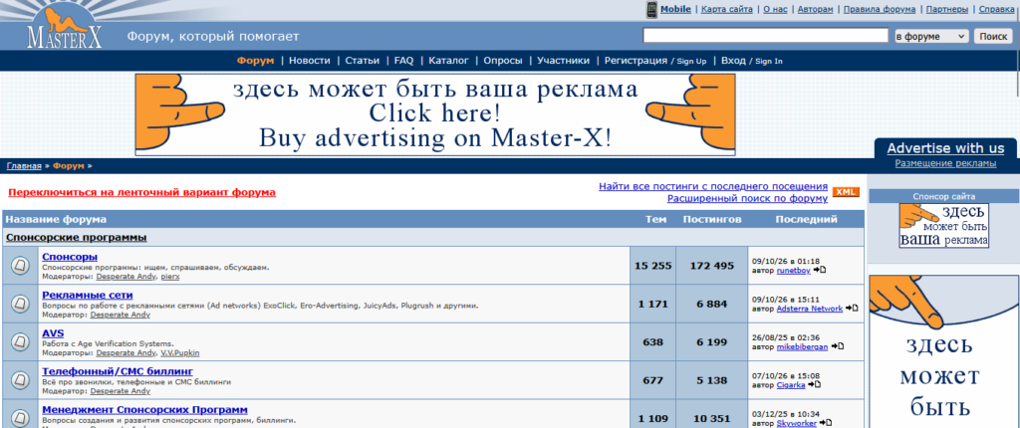Open the Справка link
1020x428 pixels.
click(x=996, y=9)
